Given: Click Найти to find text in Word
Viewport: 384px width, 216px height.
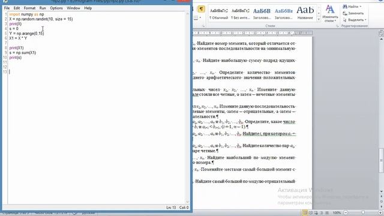Looking at the screenshot, I should click(x=352, y=7).
